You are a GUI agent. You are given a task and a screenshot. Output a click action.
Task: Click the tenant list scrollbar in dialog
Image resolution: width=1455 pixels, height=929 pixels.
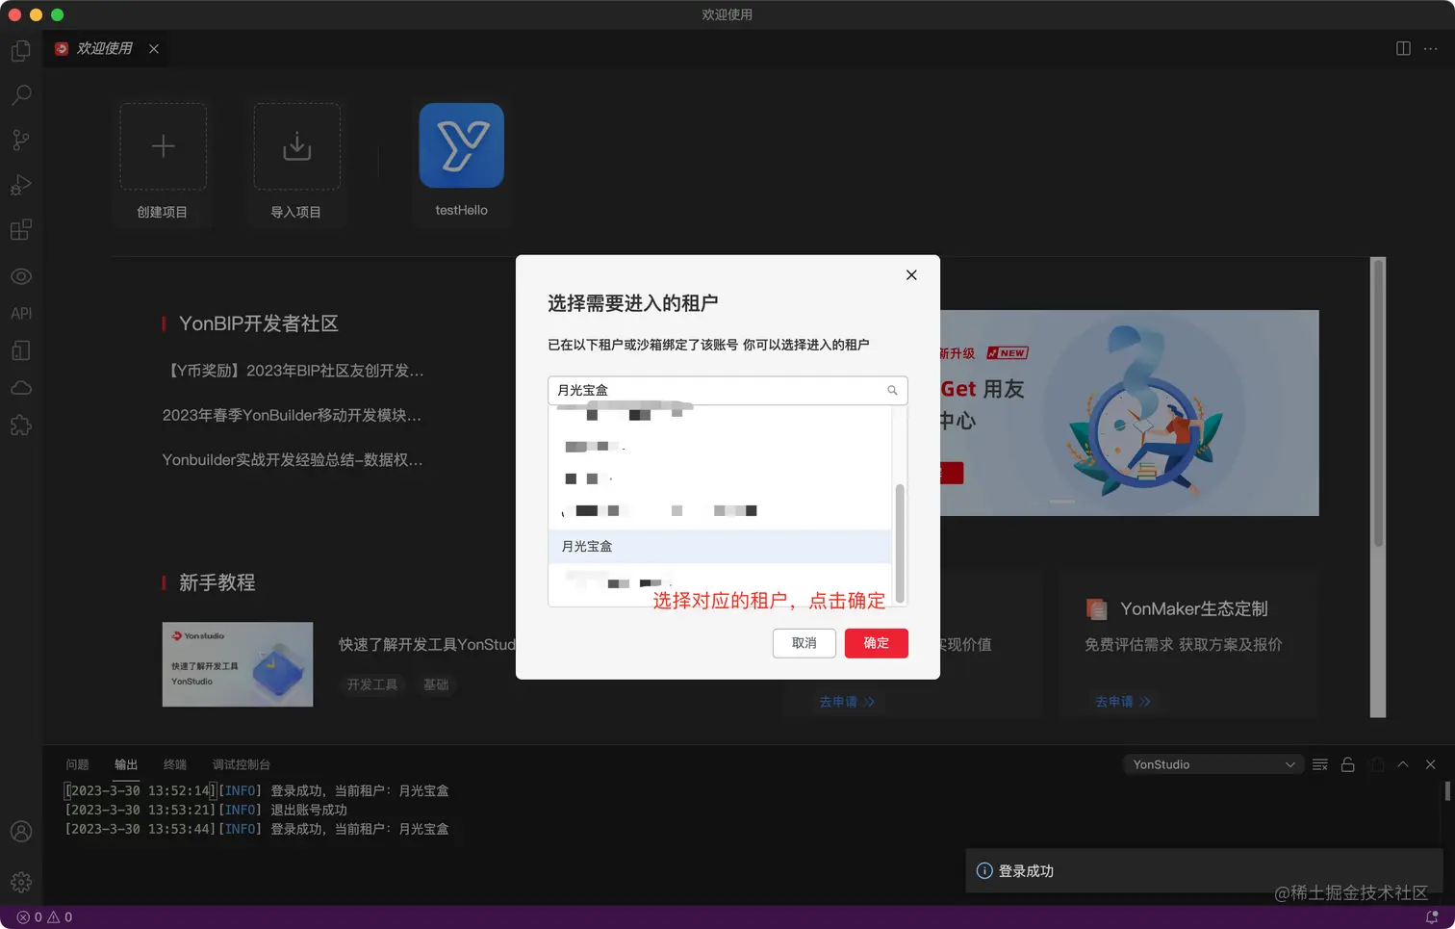click(900, 542)
